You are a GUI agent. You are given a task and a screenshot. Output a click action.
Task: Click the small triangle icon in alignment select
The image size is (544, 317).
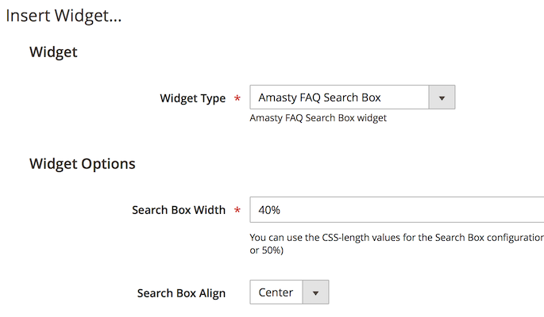(x=315, y=293)
